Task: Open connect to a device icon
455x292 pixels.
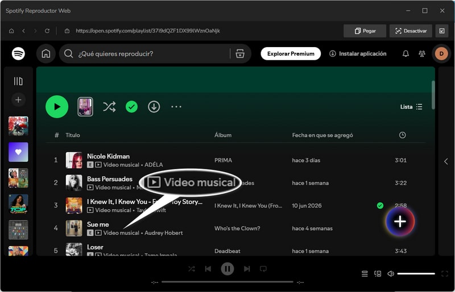Action: tap(378, 273)
